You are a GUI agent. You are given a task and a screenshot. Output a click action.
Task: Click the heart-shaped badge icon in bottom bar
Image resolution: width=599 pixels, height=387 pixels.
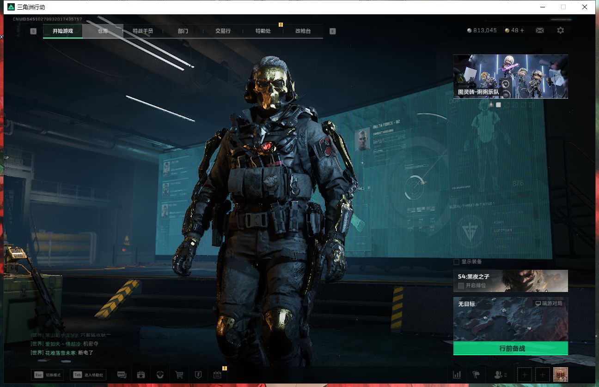tap(160, 375)
